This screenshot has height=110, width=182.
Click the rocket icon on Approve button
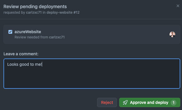125,102
